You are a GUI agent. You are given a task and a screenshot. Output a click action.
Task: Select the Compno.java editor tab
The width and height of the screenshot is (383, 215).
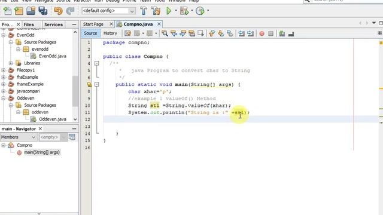pyautogui.click(x=138, y=24)
